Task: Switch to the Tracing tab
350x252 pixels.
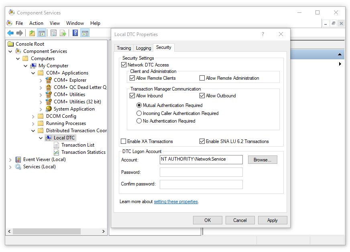Action: (124, 48)
